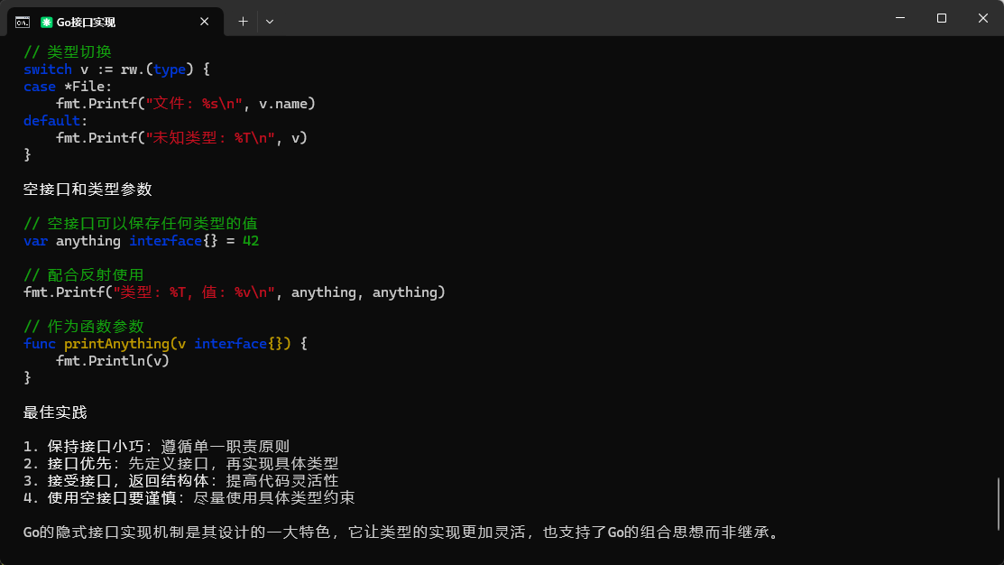Click the case *File: line
The width and height of the screenshot is (1004, 565).
click(x=68, y=87)
